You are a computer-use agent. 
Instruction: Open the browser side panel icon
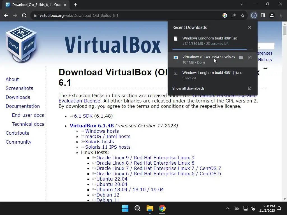pos(263,16)
